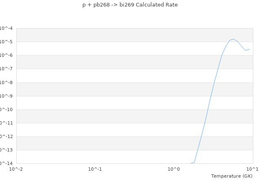This screenshot has width=261, height=196.
Task: Click the 10^-12 y-axis tick label
Action: tap(6, 136)
